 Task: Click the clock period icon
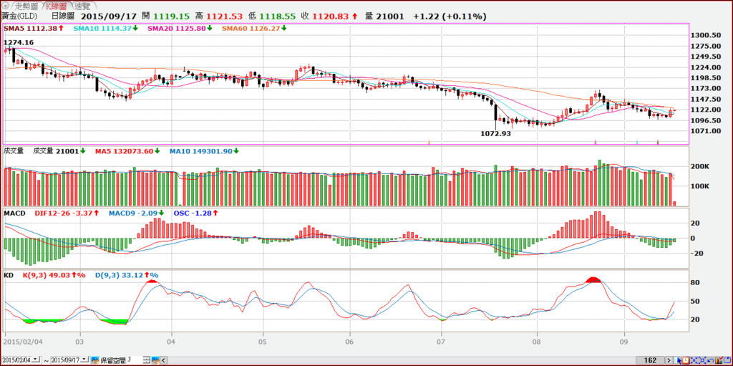tap(686, 360)
